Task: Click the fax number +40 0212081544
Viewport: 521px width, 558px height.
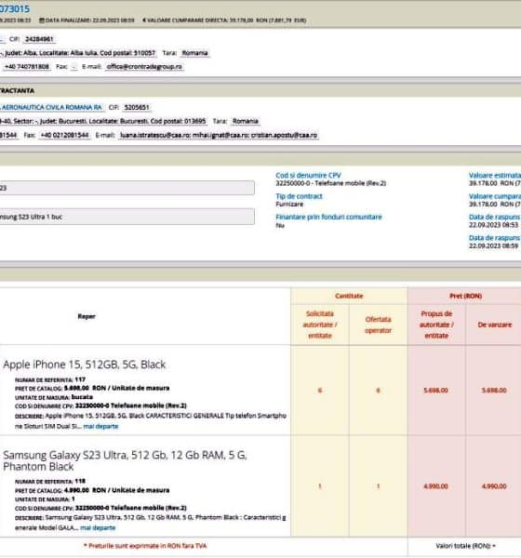Action: pyautogui.click(x=64, y=135)
